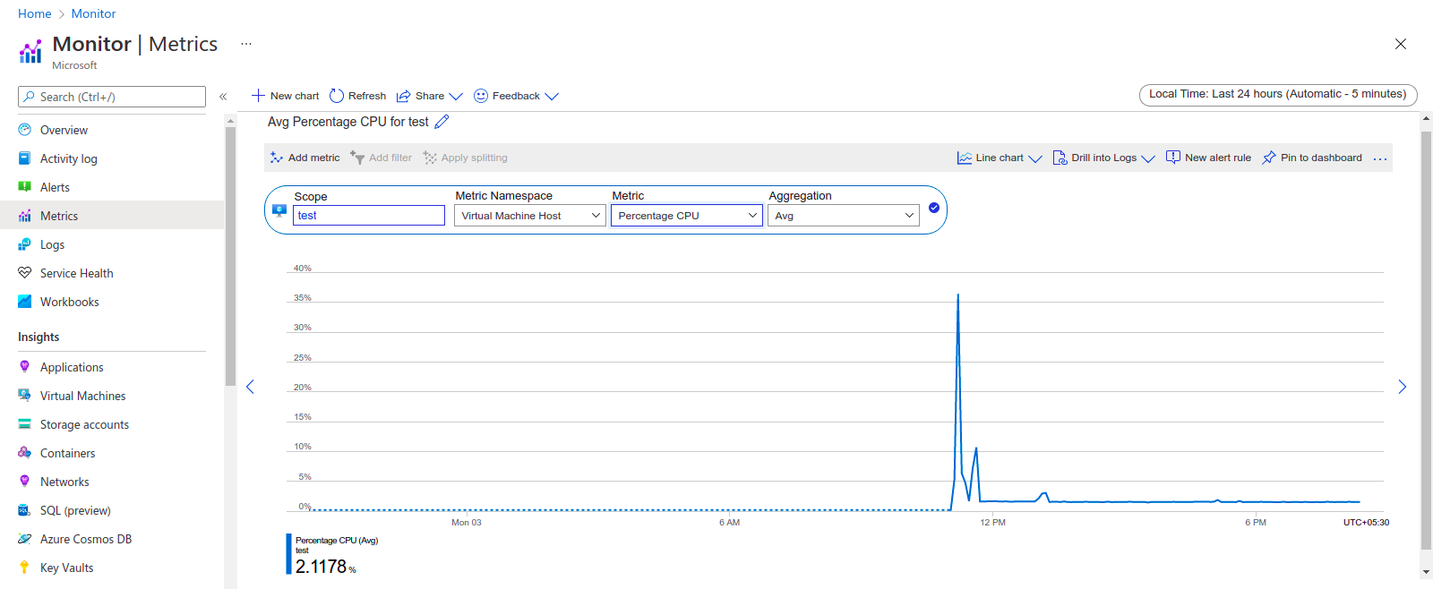Click the UTC+05:30 timezone label
Image resolution: width=1433 pixels, height=589 pixels.
click(1366, 523)
